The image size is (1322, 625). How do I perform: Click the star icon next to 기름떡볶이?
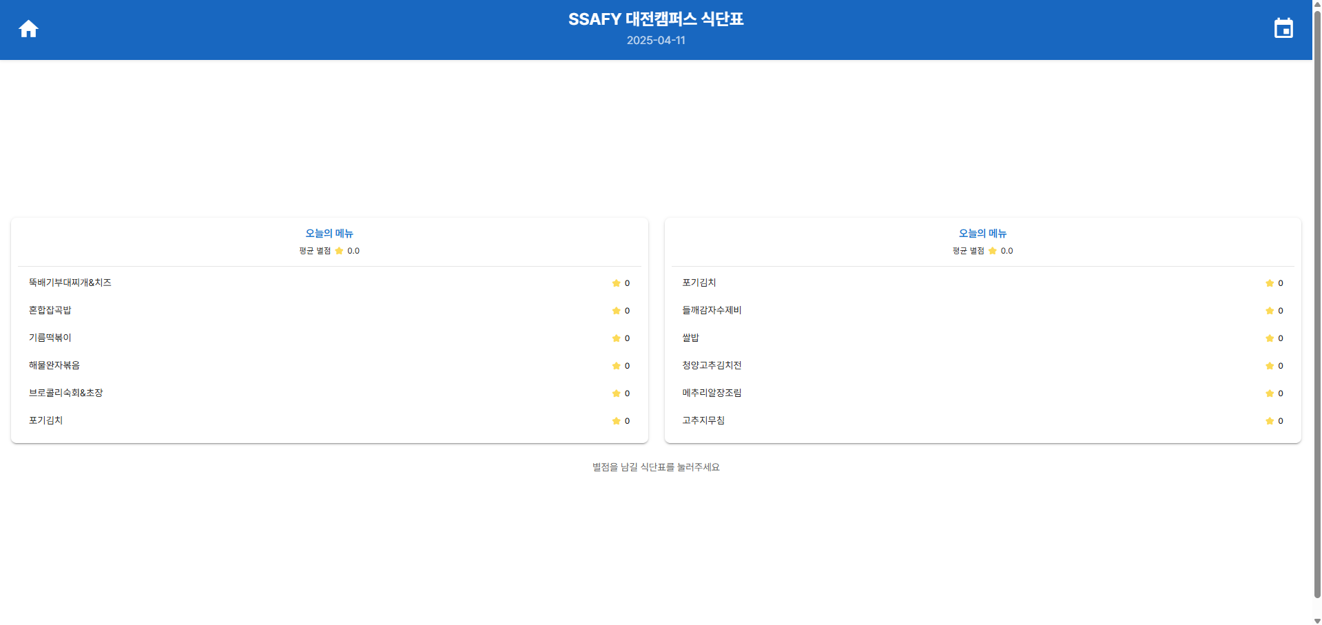tap(616, 338)
